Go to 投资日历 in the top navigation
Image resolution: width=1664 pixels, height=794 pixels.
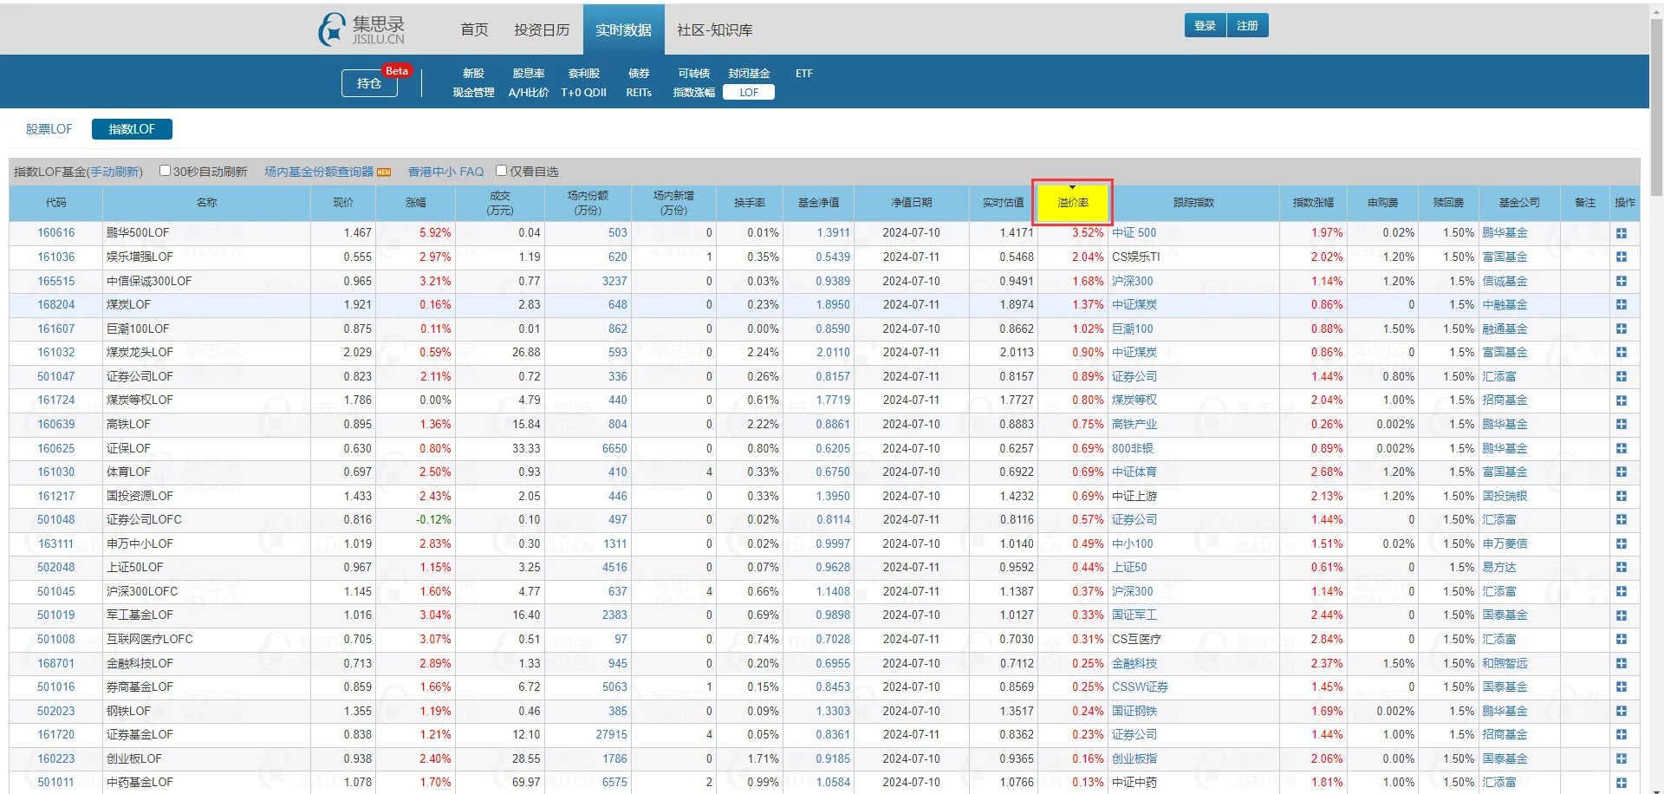point(542,29)
